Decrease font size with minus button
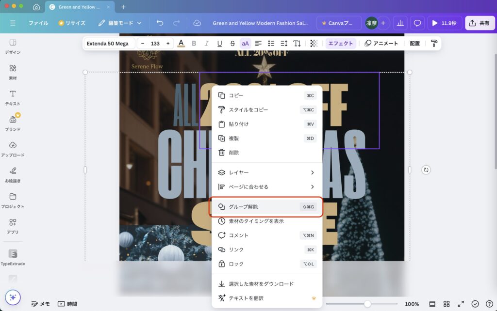Screen dimensions: 497x311 click(x=143, y=43)
